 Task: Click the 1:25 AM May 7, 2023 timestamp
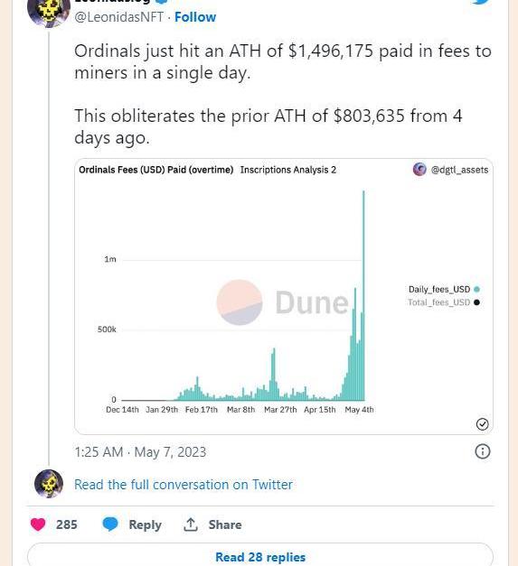tap(140, 452)
